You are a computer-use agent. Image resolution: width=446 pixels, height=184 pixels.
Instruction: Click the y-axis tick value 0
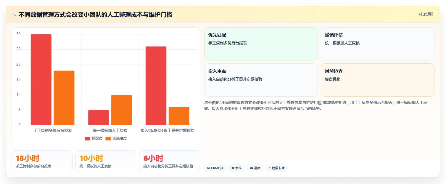click(20, 125)
